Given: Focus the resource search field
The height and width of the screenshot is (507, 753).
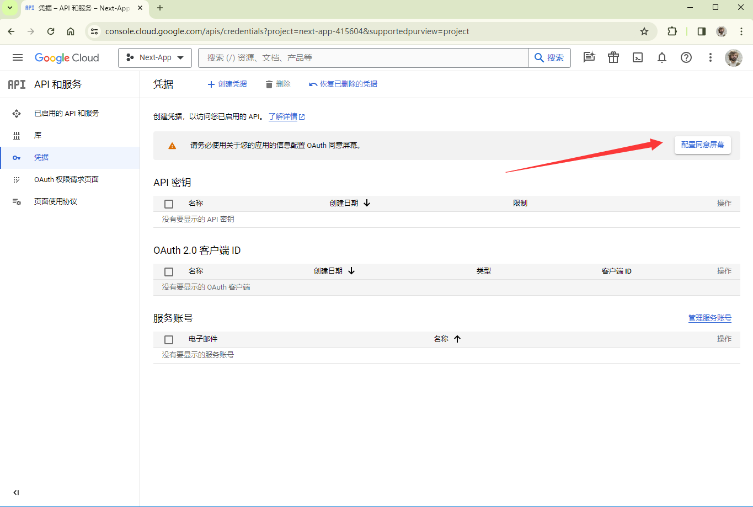Looking at the screenshot, I should (x=363, y=57).
